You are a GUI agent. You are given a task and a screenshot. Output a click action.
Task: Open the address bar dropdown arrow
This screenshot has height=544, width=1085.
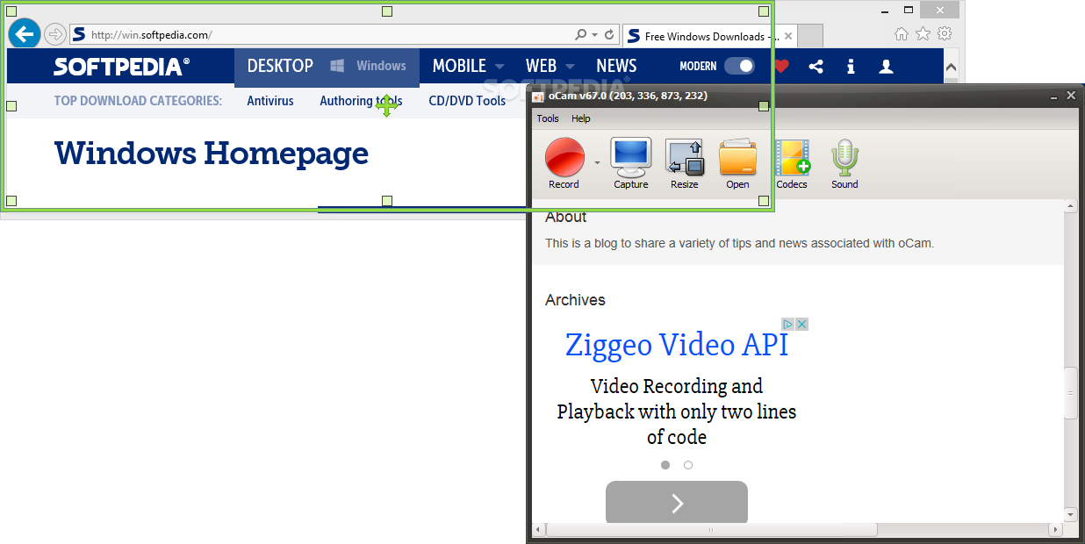coord(595,35)
